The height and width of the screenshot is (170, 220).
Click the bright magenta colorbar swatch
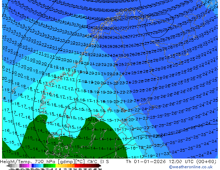coord(28,165)
